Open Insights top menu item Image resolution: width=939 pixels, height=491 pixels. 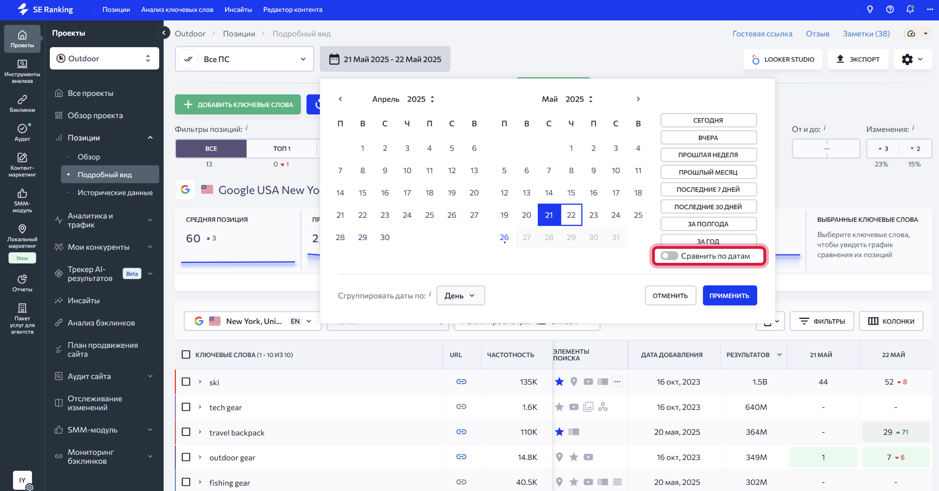(238, 9)
